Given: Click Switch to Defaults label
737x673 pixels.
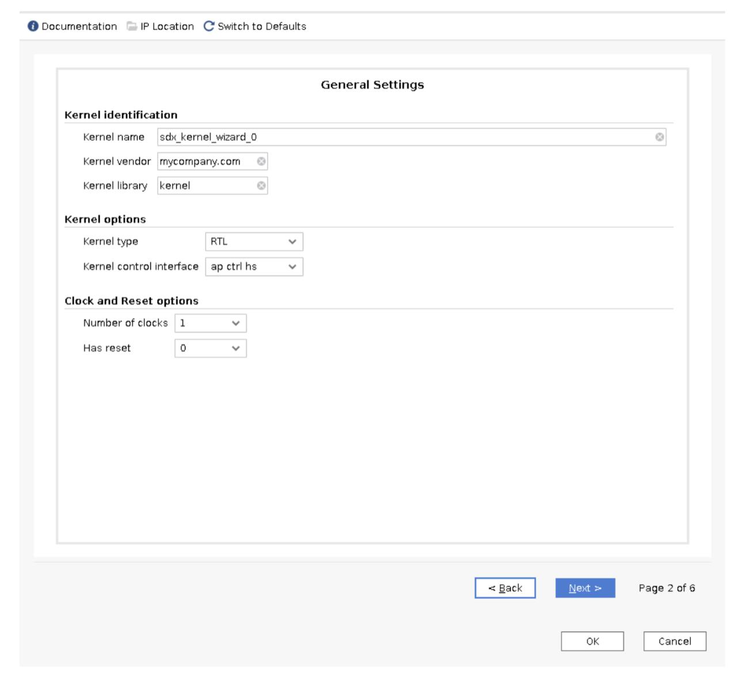Looking at the screenshot, I should 262,26.
